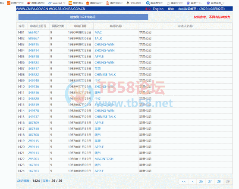Open registration number 307809
Screen dimensions: 239x189
tap(34, 123)
